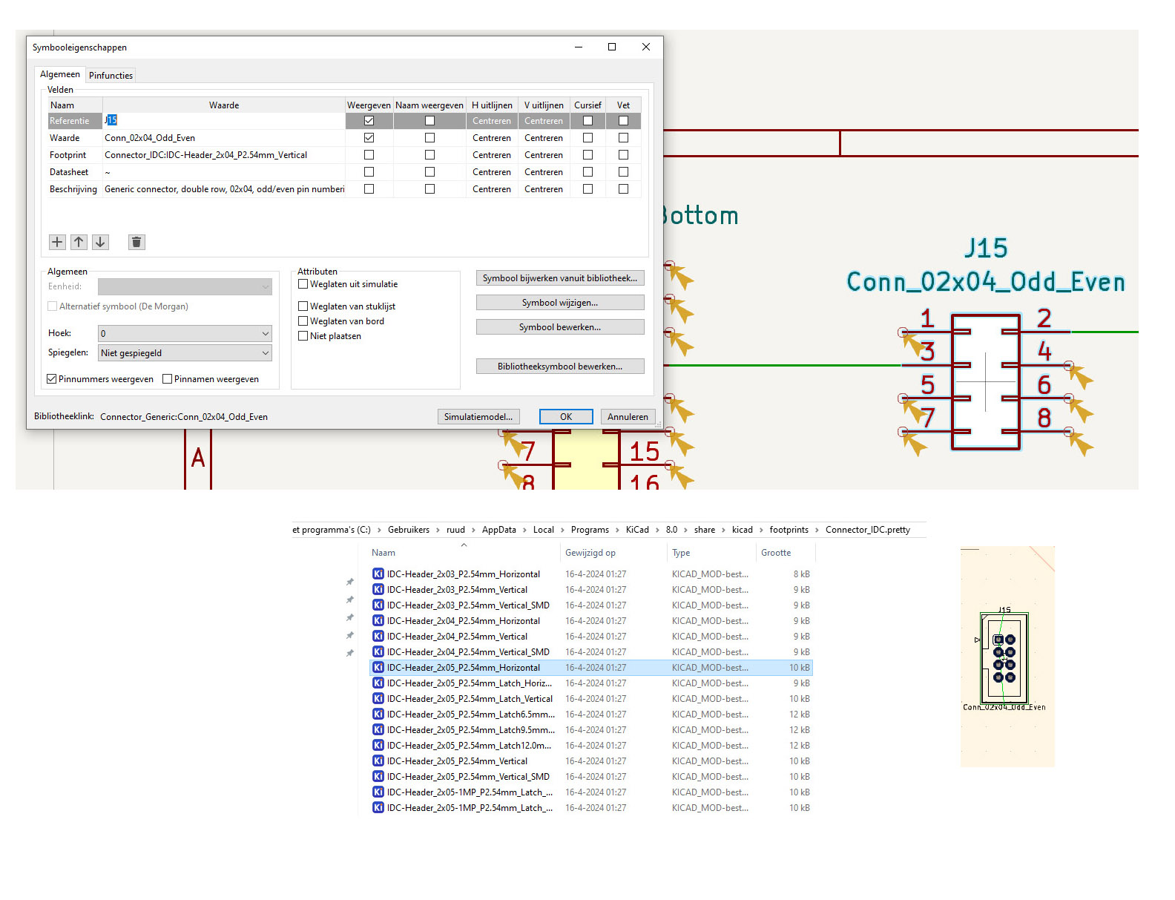Toggle Weergeven checkbox for Waarde row
Screen dimensions: 1175x900
(369, 137)
